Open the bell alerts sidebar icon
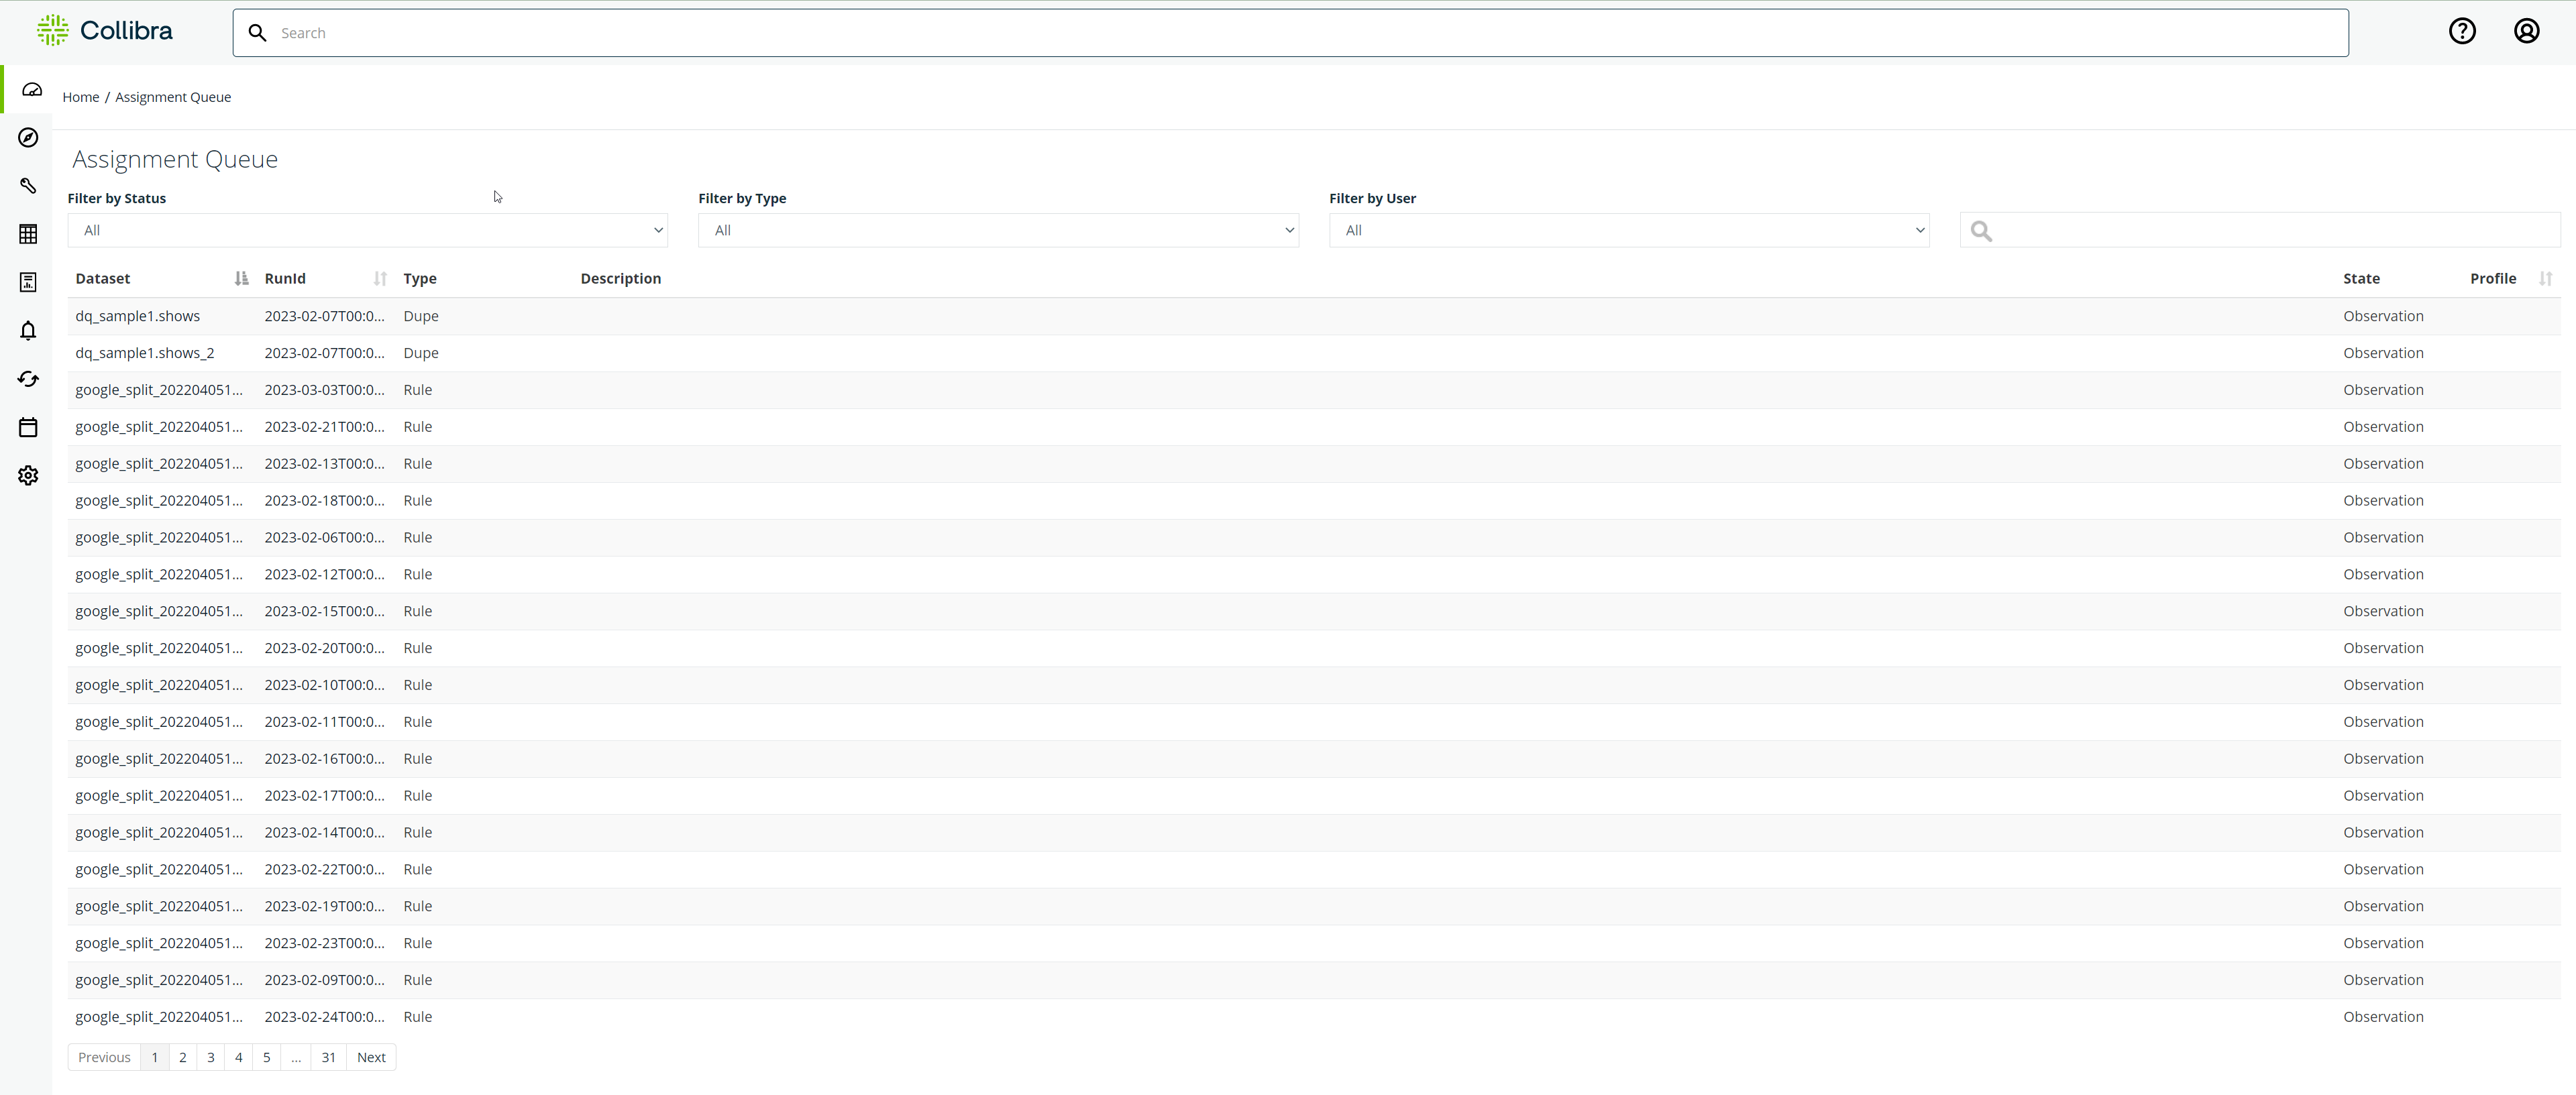The image size is (2576, 1095). (x=28, y=331)
